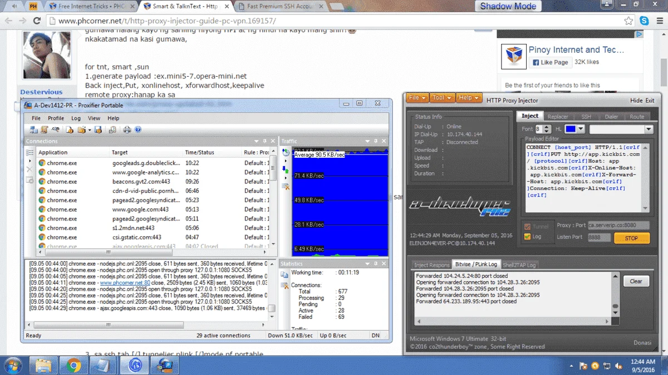
Task: Toggle the Tunnel checkbox in HTTP Proxy Injector
Action: 527,226
